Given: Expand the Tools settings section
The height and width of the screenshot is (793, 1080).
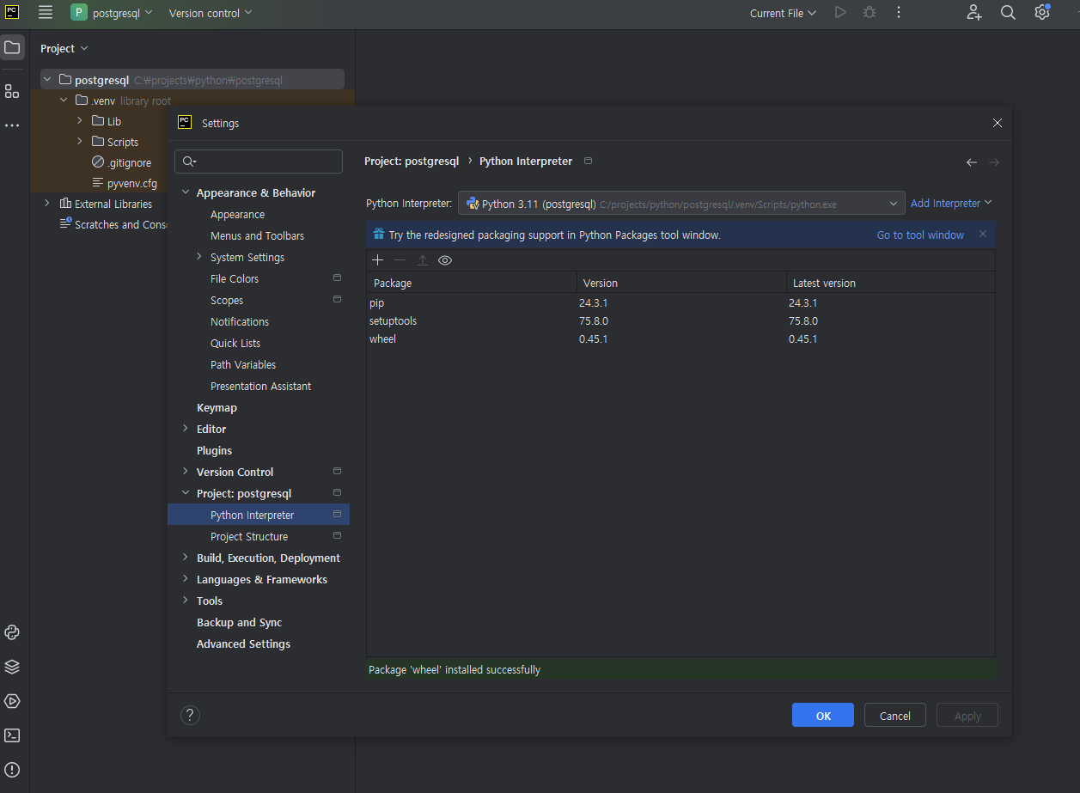Looking at the screenshot, I should pyautogui.click(x=186, y=601).
